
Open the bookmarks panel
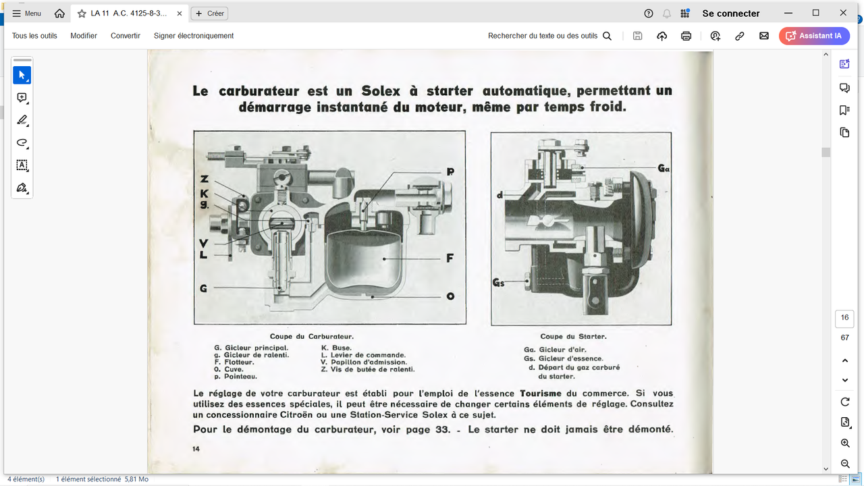(x=844, y=110)
